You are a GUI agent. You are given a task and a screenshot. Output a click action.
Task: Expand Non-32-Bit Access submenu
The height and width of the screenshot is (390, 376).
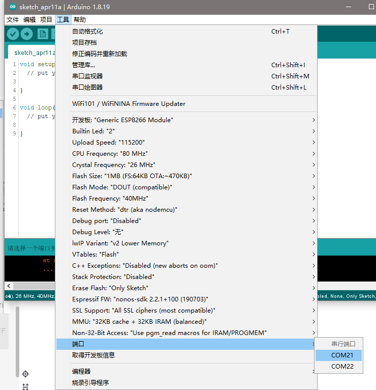186,333
